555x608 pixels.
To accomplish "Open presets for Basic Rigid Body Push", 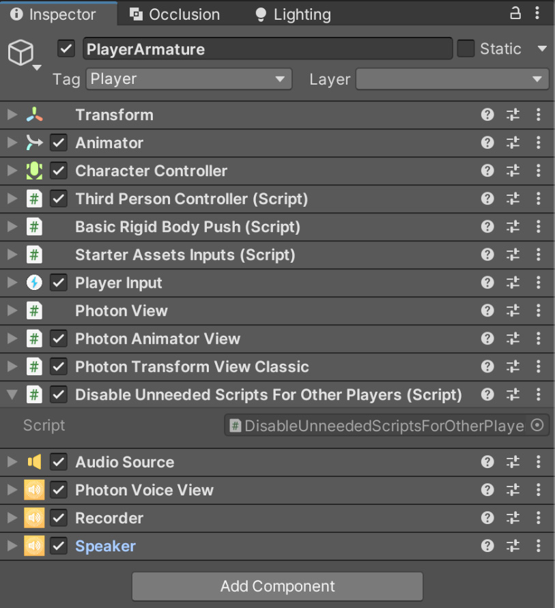I will click(x=513, y=227).
